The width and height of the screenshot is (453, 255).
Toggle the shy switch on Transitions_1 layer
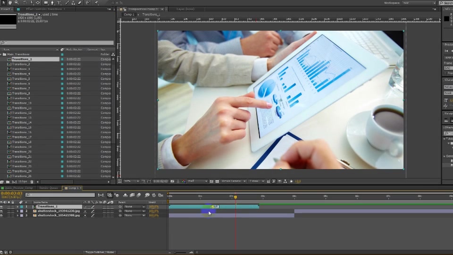pyautogui.click(x=85, y=207)
